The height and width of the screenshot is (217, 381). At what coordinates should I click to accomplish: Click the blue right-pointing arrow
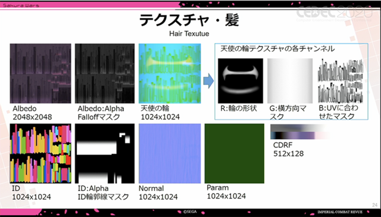click(208, 81)
